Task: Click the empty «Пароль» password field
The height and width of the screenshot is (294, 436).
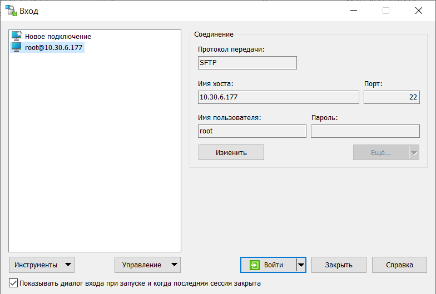Action: (x=365, y=131)
